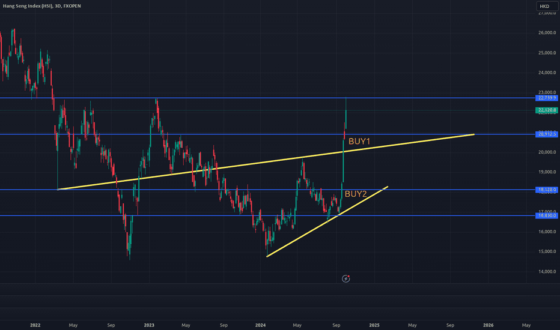
Task: Click the 2024 label on time axis
Action: (260, 325)
